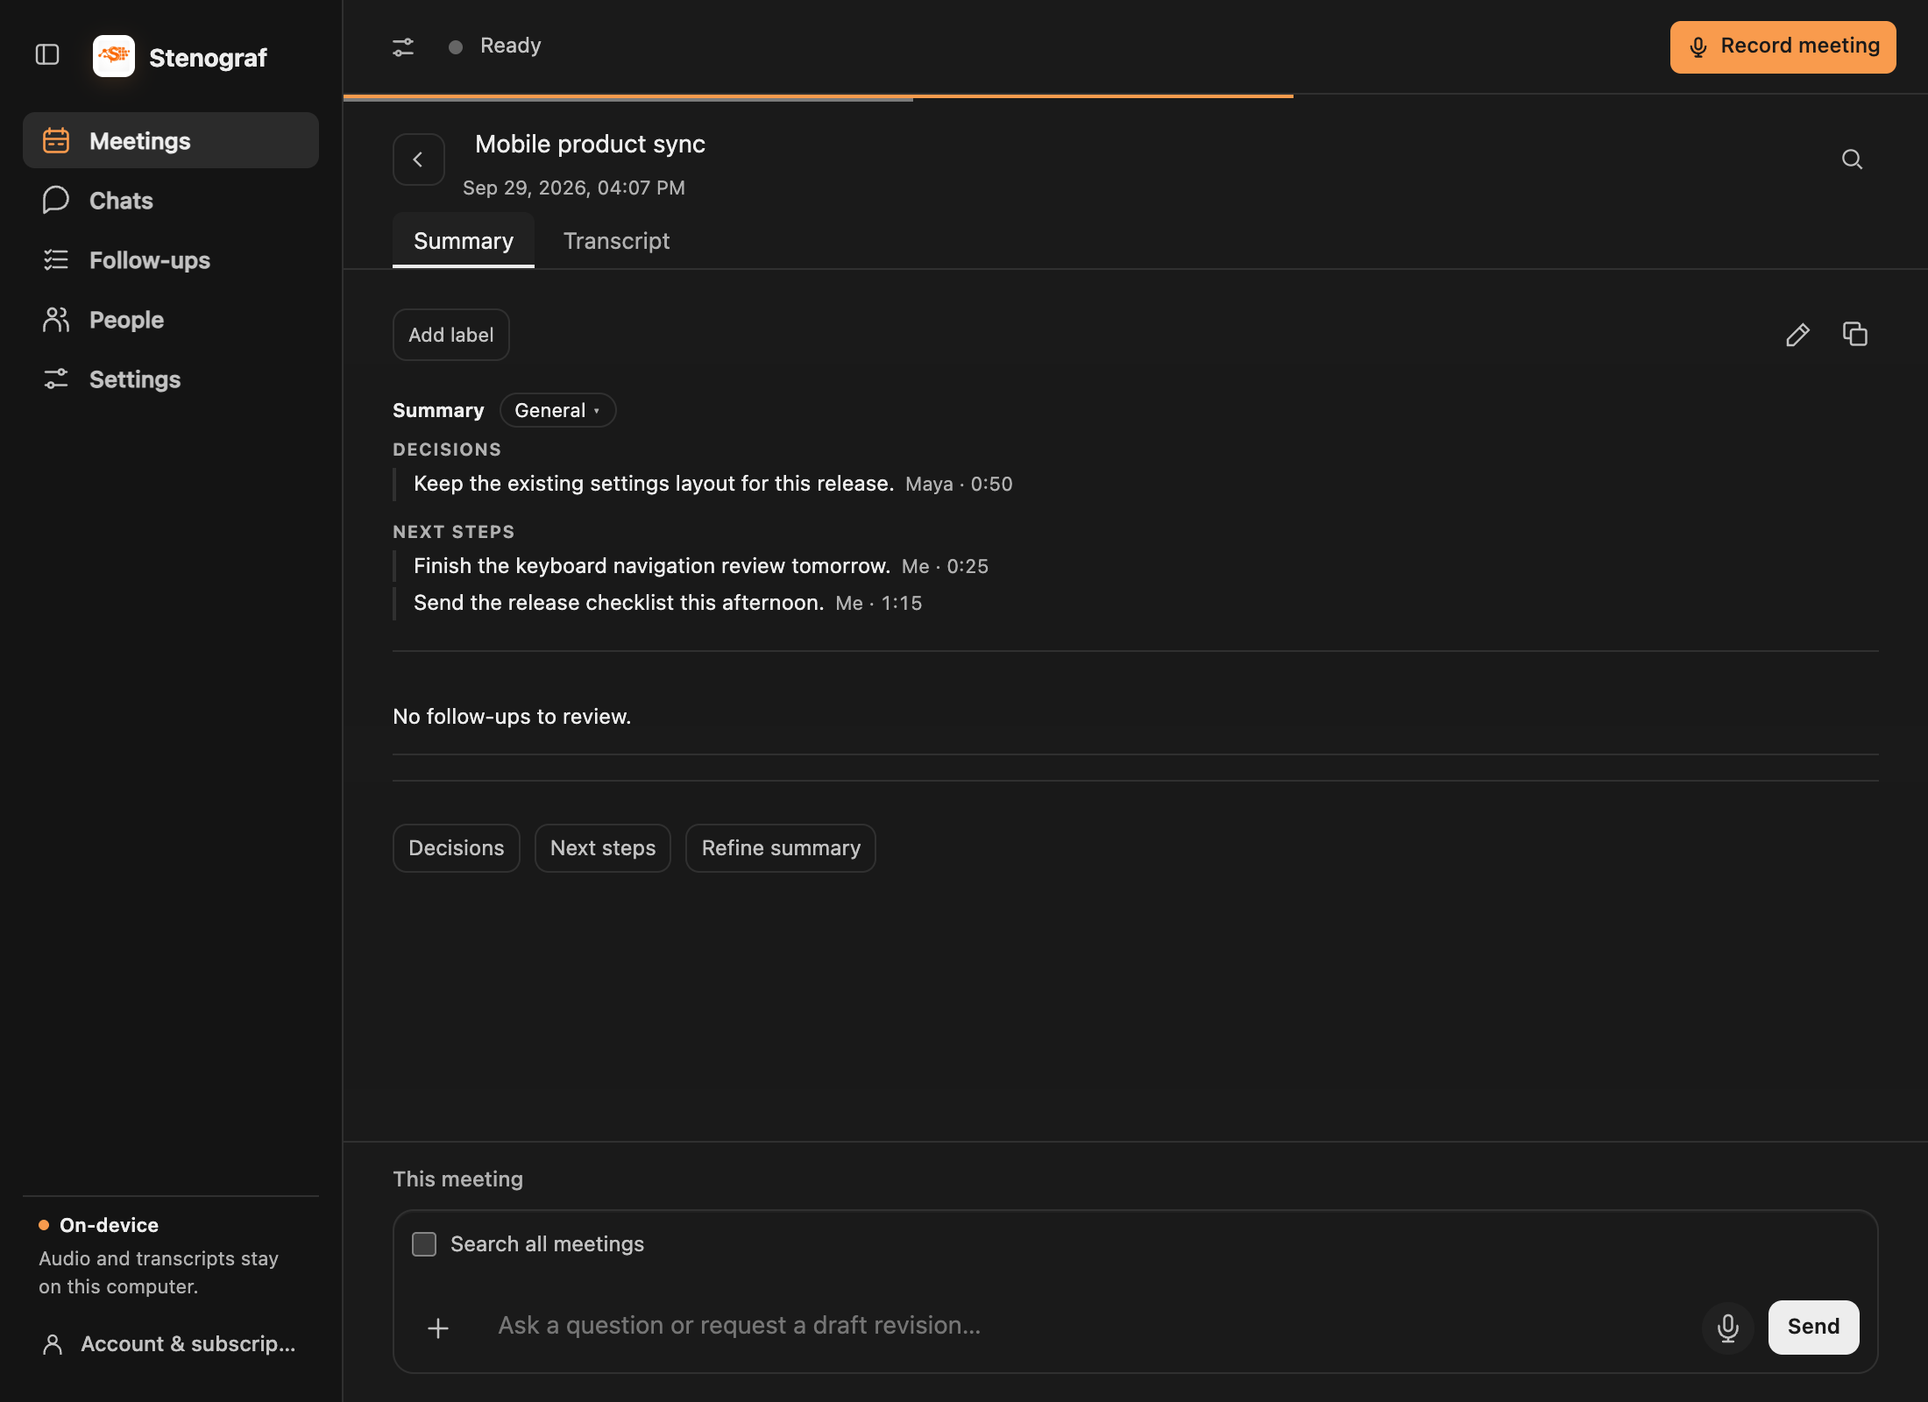The height and width of the screenshot is (1402, 1928).
Task: Open audio settings sliders icon near Ready
Action: pyautogui.click(x=403, y=46)
